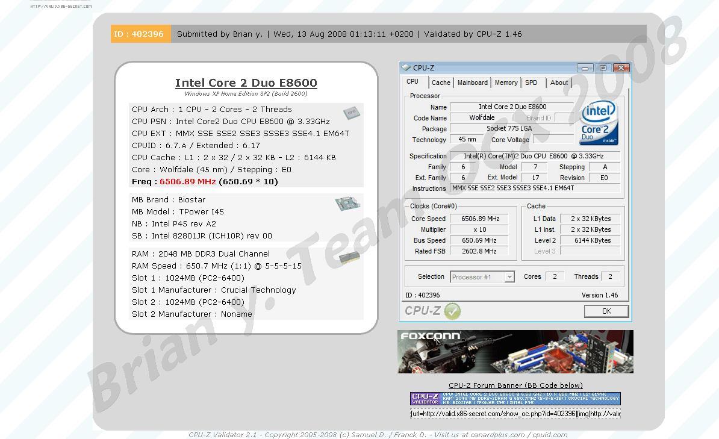Open the SPD tab
Image resolution: width=719 pixels, height=439 pixels.
tap(531, 83)
